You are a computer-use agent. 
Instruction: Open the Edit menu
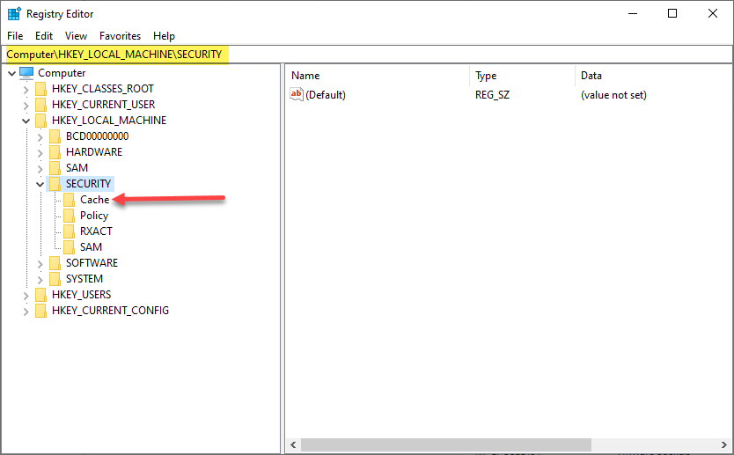44,36
